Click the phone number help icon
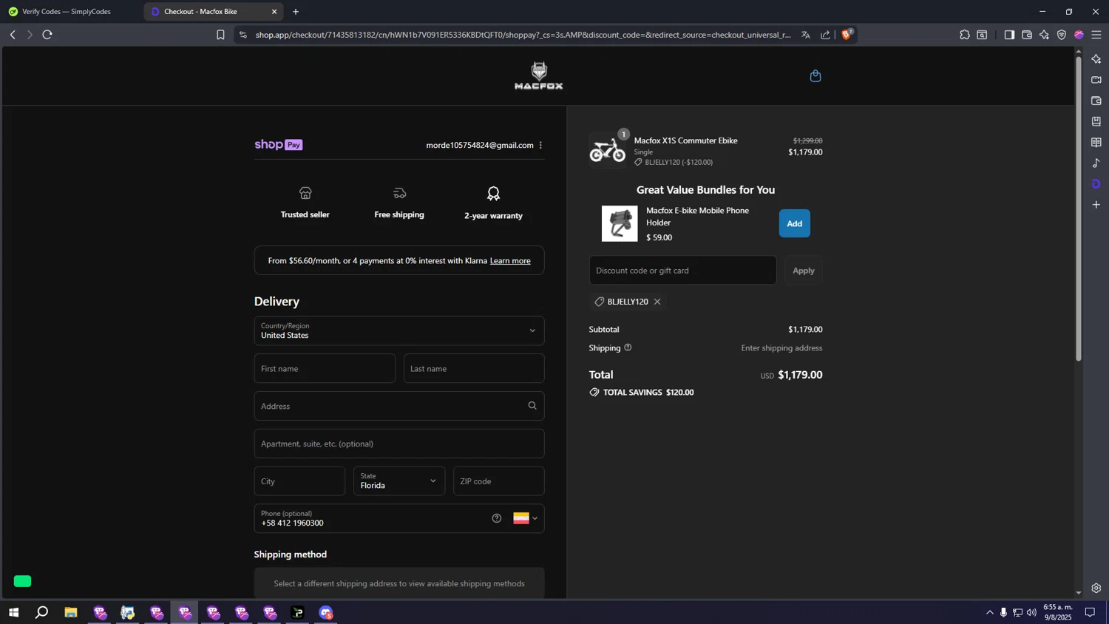The height and width of the screenshot is (624, 1109). click(497, 518)
